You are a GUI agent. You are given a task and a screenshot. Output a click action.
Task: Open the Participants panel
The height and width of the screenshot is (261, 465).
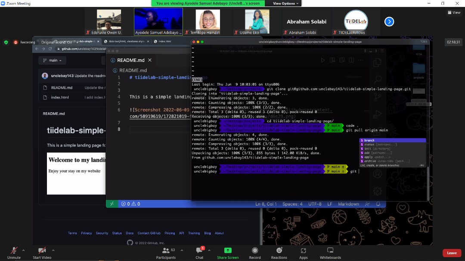166,253
